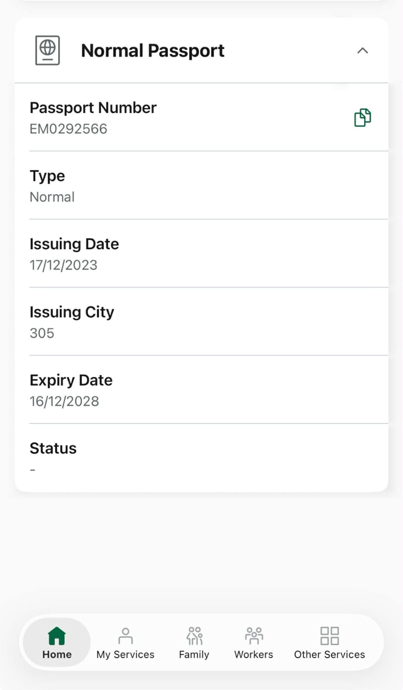Click the passport globe icon

tap(47, 50)
